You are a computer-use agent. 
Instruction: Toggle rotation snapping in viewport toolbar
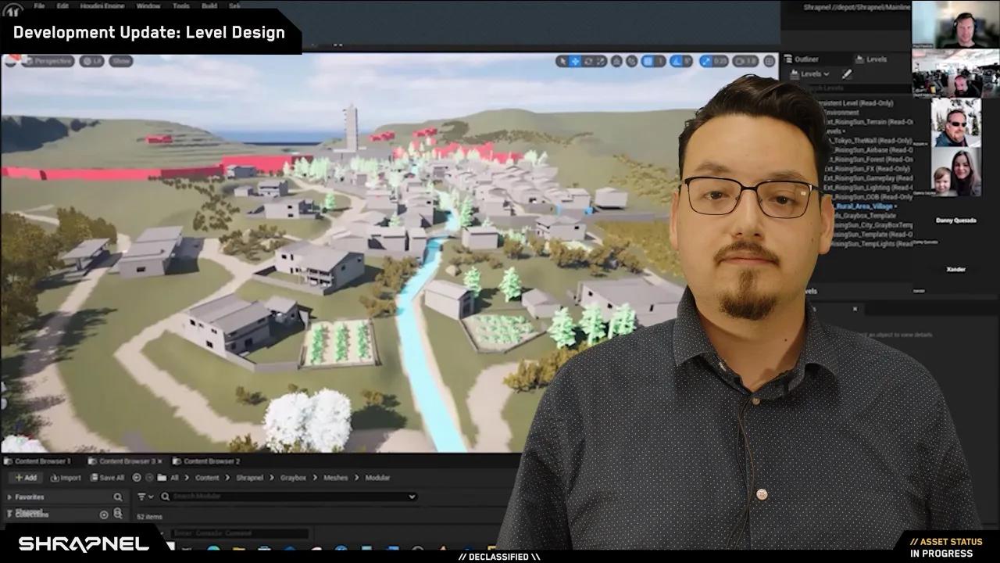pyautogui.click(x=675, y=61)
